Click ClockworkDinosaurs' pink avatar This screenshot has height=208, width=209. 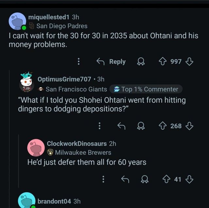click(x=36, y=147)
